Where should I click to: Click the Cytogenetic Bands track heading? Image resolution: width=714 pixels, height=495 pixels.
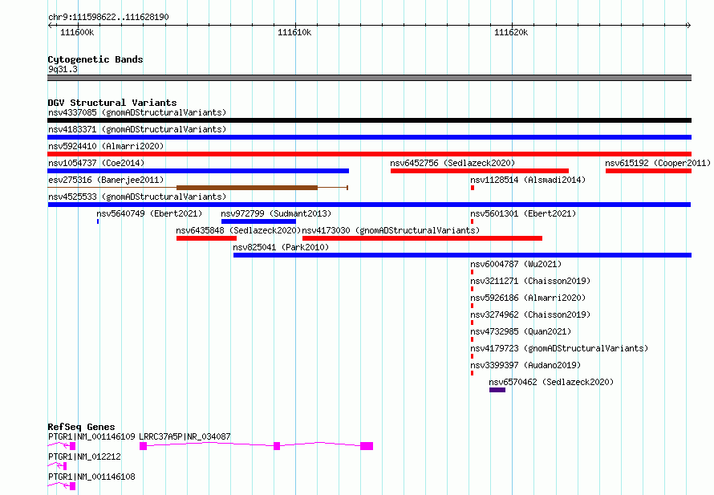tap(95, 59)
